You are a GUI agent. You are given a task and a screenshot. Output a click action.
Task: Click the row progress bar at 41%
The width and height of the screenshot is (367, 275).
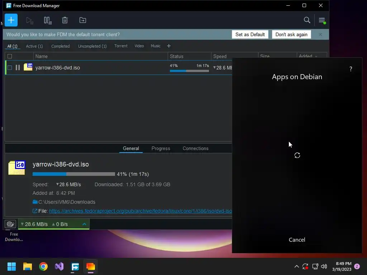[x=189, y=71]
